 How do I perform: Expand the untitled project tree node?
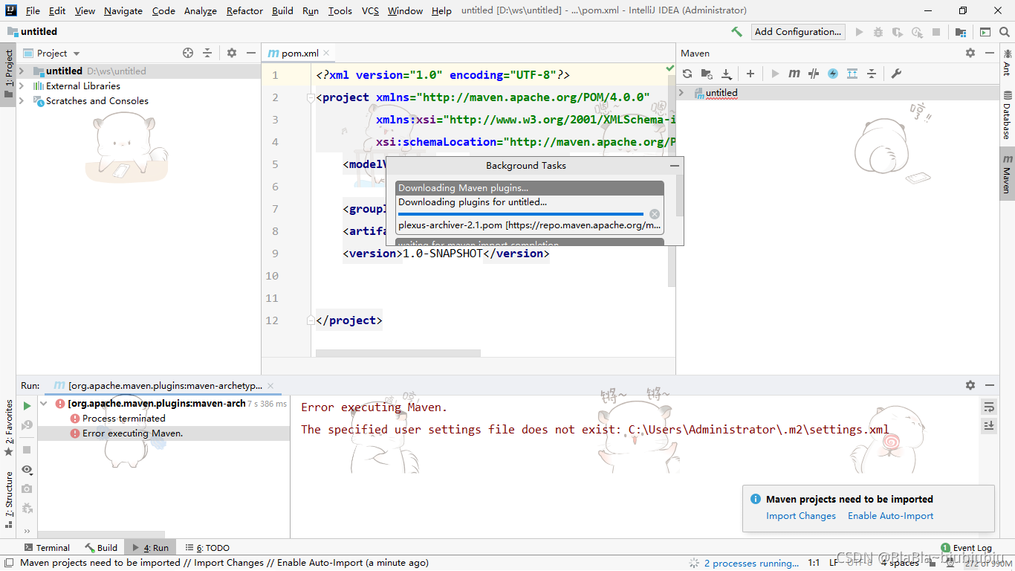[22, 71]
